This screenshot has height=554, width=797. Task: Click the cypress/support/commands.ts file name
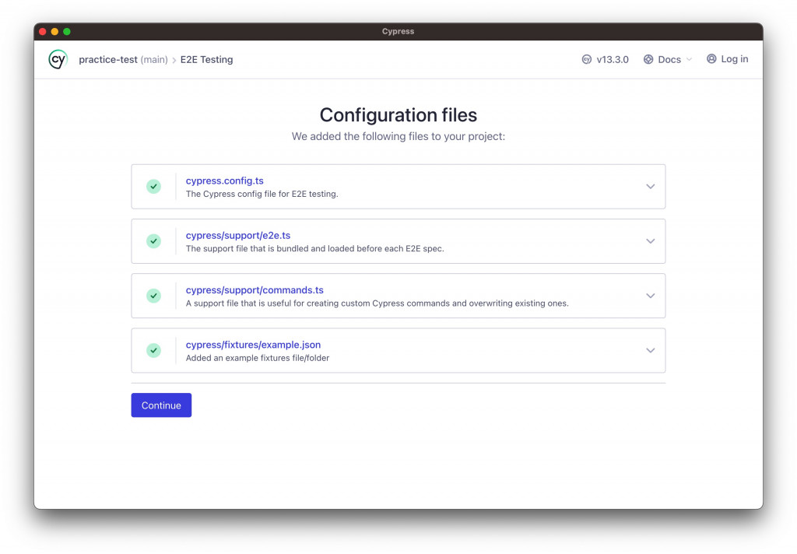(x=255, y=289)
